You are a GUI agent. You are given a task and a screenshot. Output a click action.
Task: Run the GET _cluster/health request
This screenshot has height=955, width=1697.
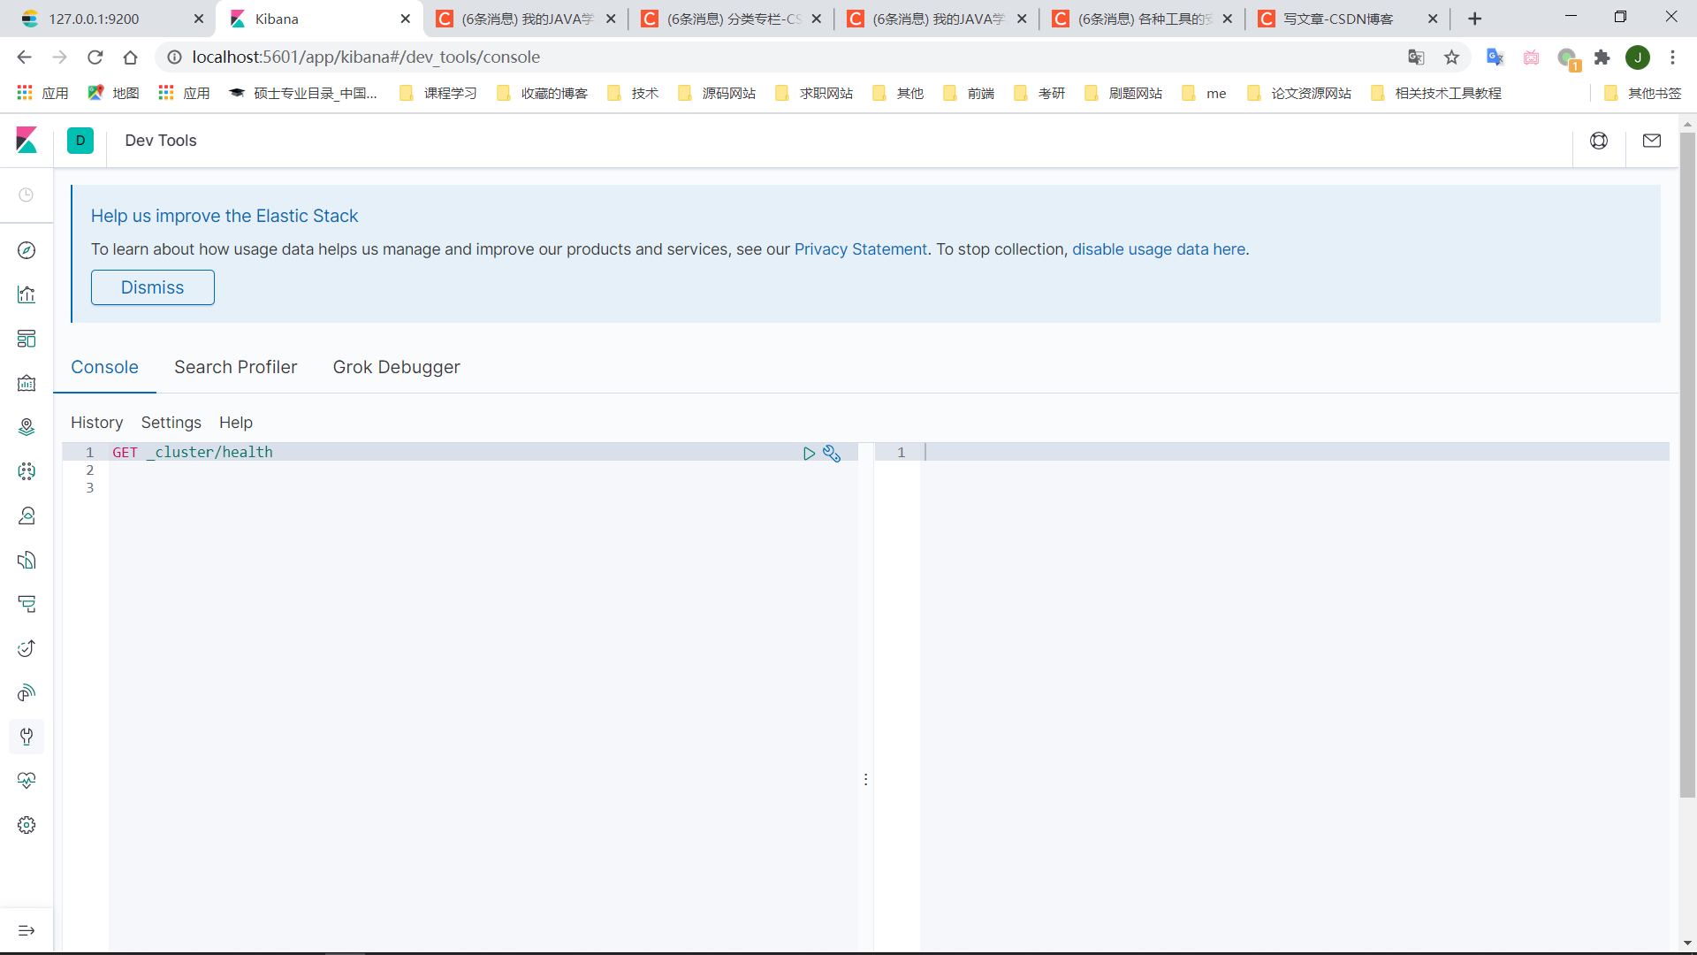click(809, 454)
